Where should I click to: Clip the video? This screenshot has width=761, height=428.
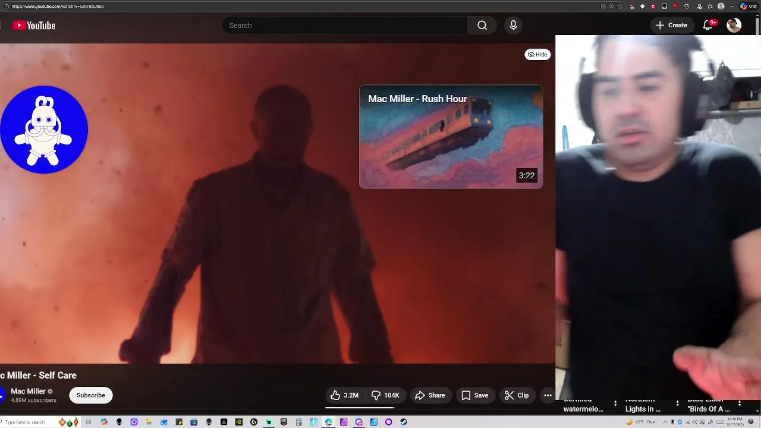517,395
